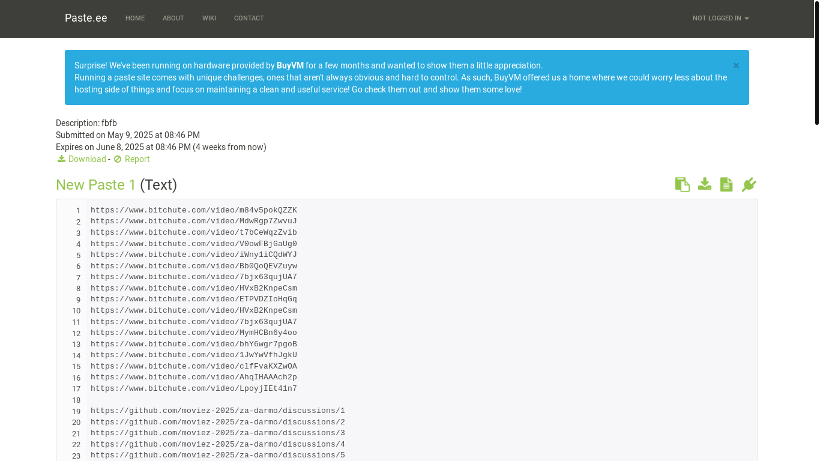Copy paste contents with the clipboard icon
The height and width of the screenshot is (461, 820).
point(682,184)
